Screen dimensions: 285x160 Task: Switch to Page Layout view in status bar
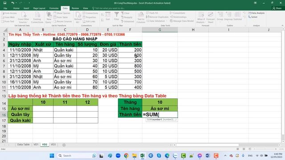point(244,149)
